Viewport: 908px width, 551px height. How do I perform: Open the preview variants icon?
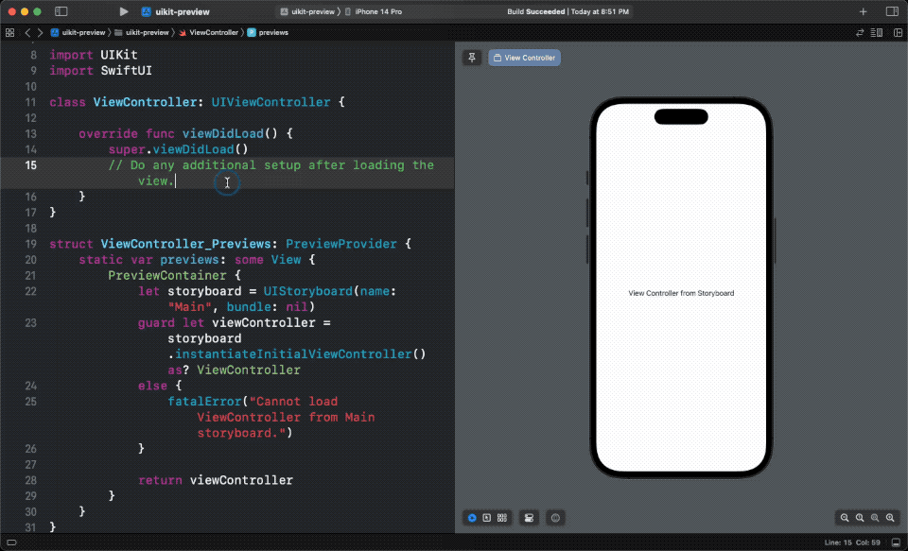(x=501, y=517)
